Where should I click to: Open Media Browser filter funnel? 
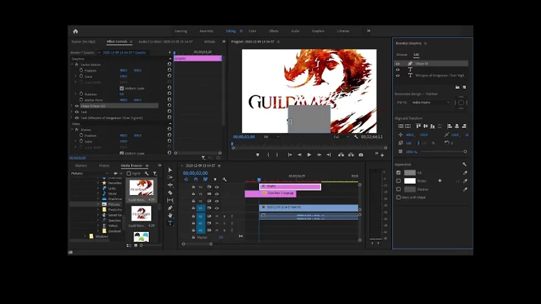[155, 174]
